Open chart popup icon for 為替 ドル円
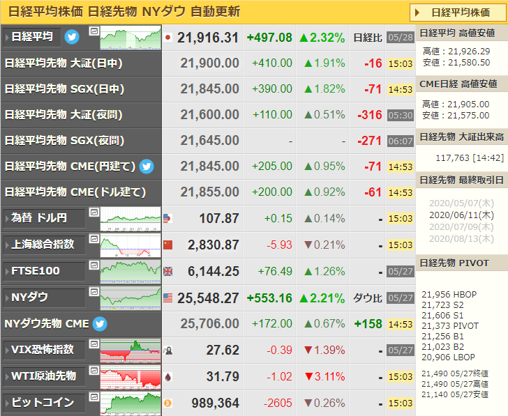 click(x=94, y=213)
